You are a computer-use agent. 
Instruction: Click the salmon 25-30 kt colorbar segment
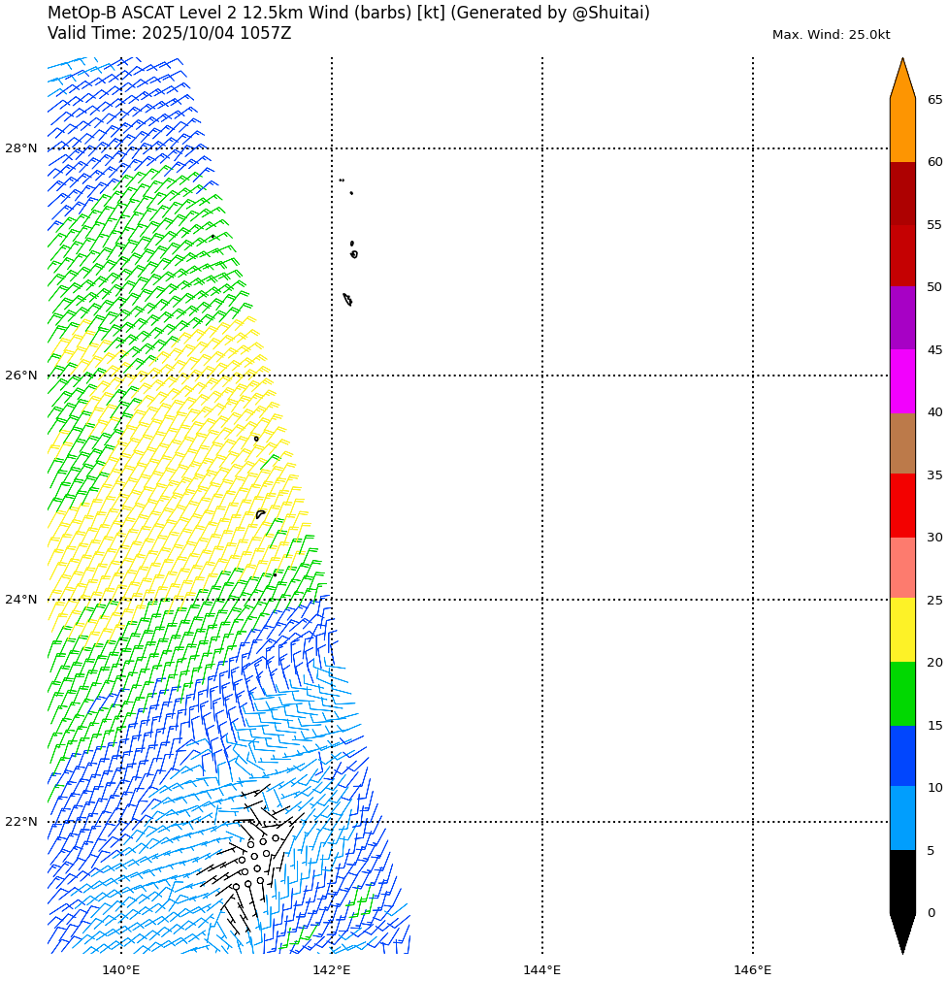tap(902, 568)
